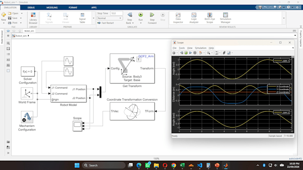303x170 pixels.
Task: Open the Library Browser
Action: pyautogui.click(x=33, y=18)
